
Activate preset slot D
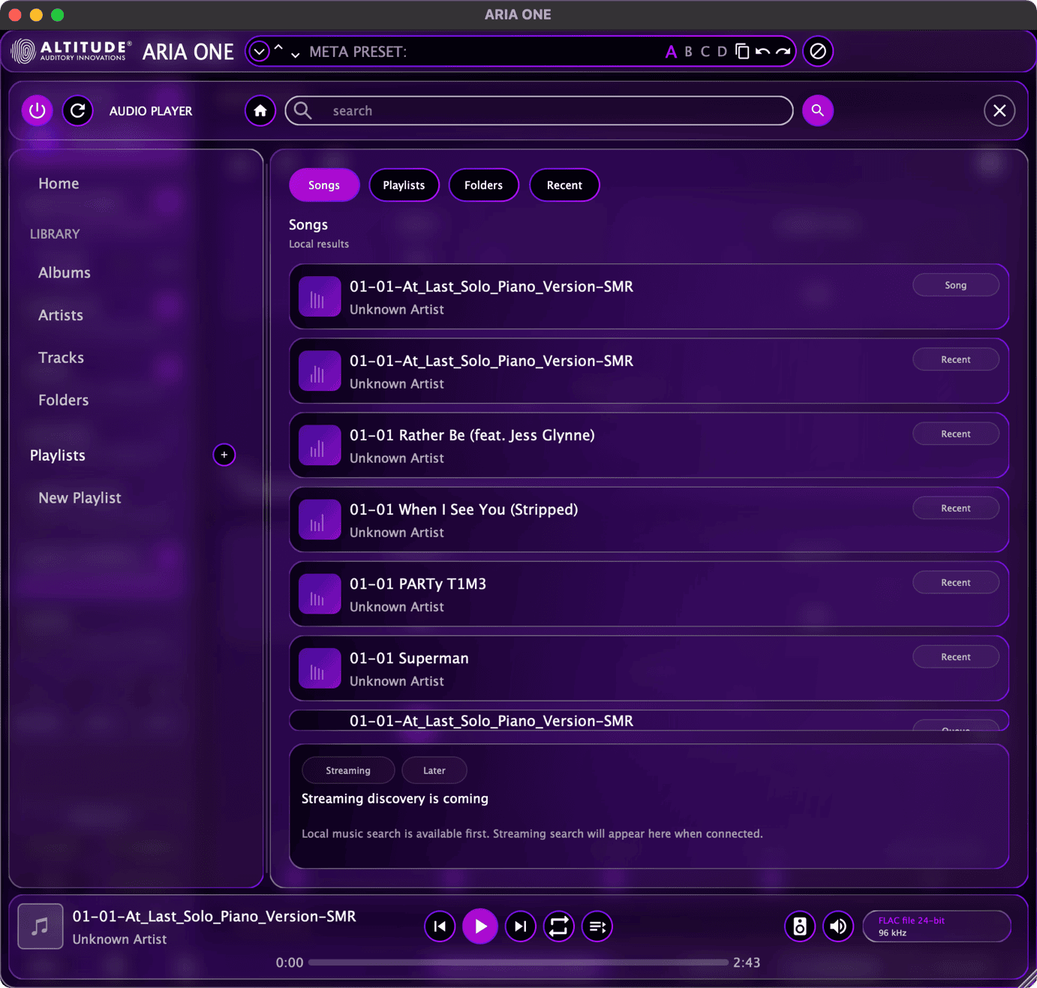tap(722, 52)
